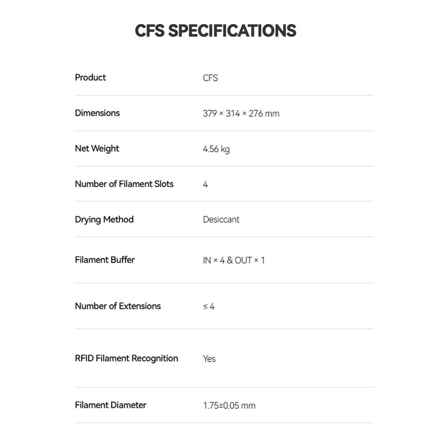Click the 1.75±0.05 mm diameter value
432x432 pixels.
pos(229,406)
